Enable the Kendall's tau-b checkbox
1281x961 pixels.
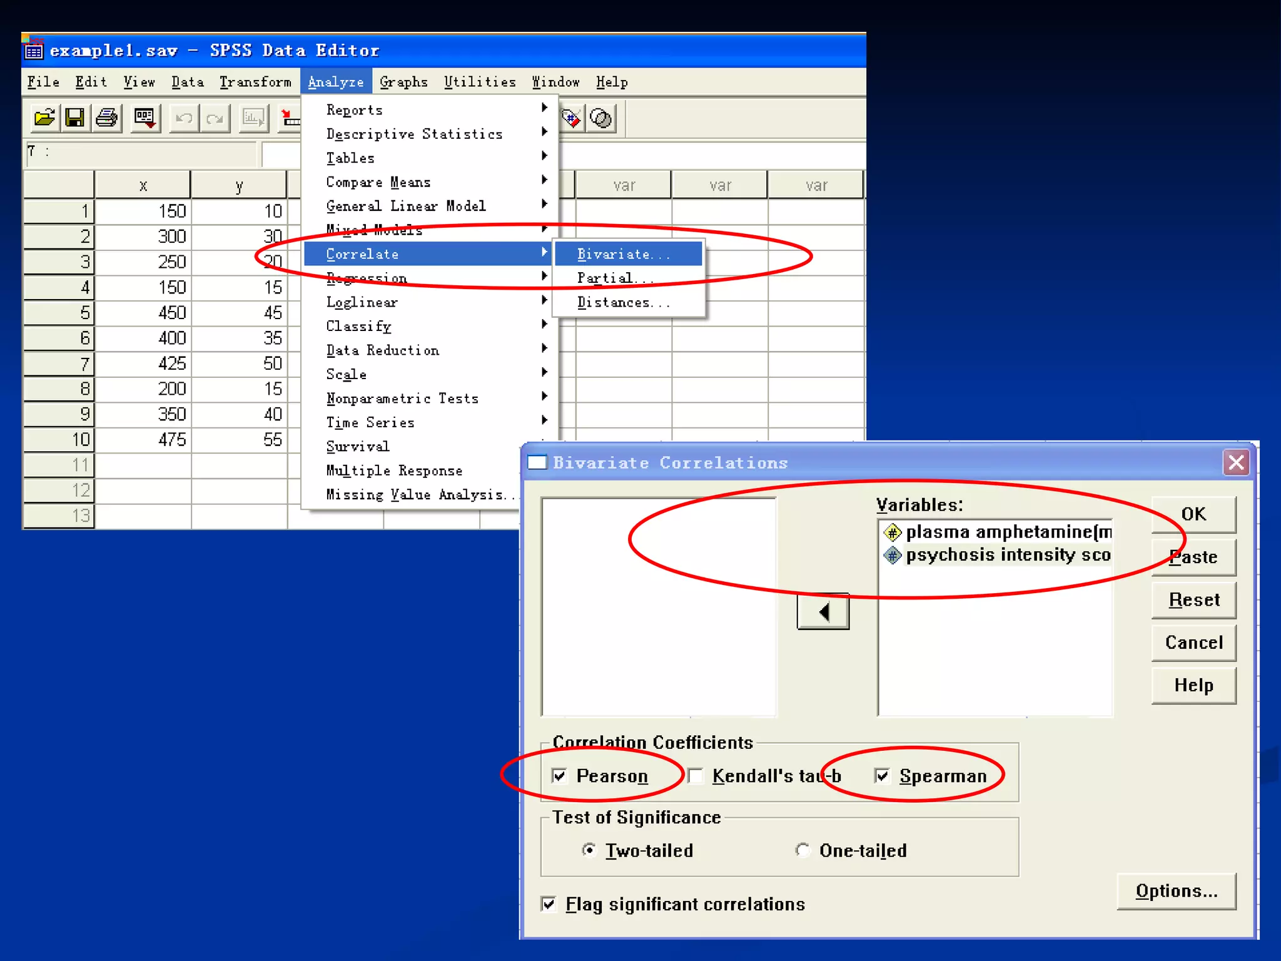point(695,776)
